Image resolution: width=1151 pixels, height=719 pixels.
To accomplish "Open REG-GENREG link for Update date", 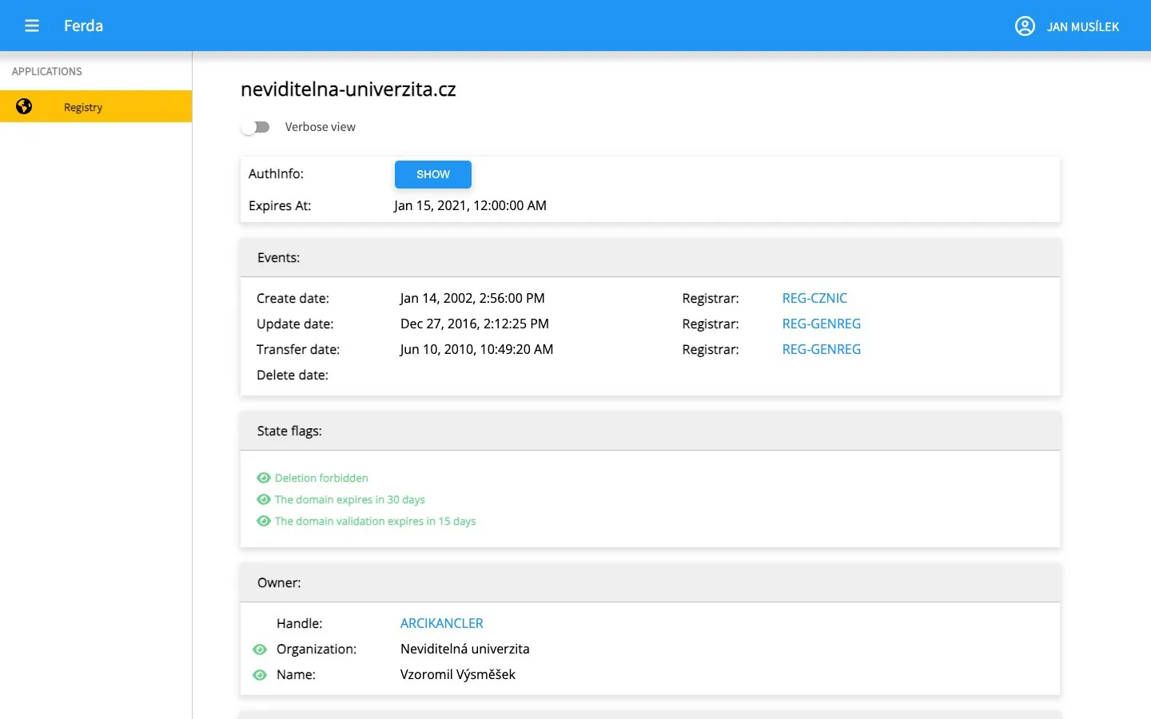I will coord(822,324).
